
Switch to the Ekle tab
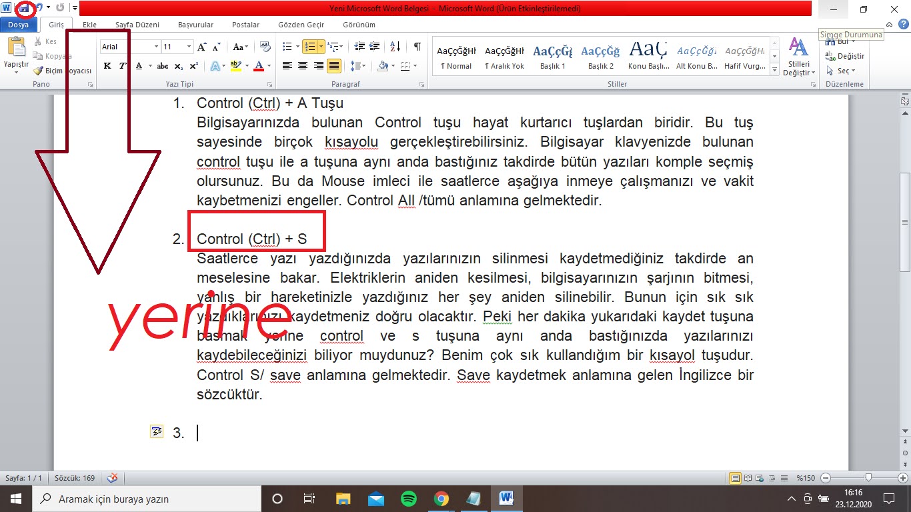point(89,25)
